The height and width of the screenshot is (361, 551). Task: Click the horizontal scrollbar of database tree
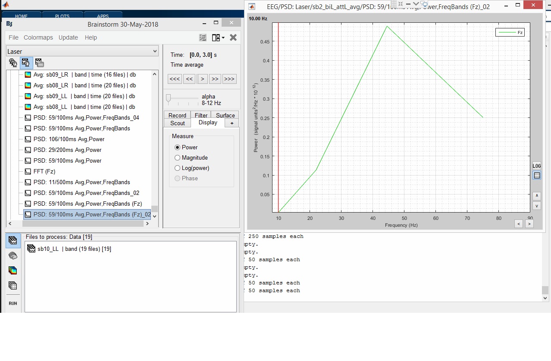coord(82,223)
